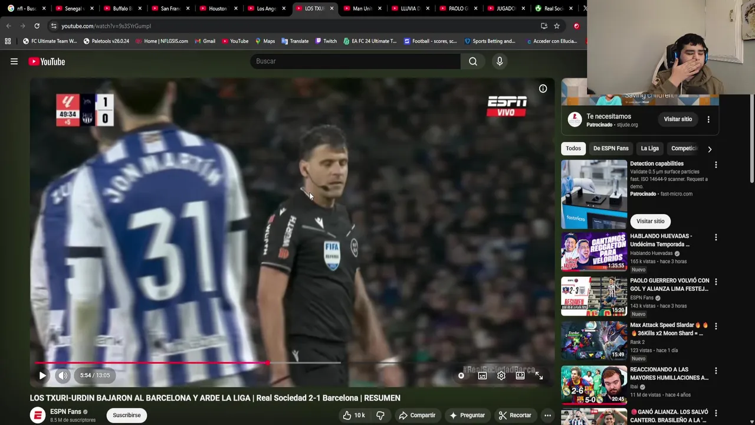Screen dimensions: 755x425
Task: Toggle autoplay switch in player
Action: [x=461, y=375]
